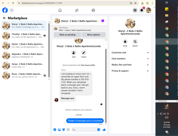Attach a photo or file
The width and height of the screenshot is (178, 136).
(x=59, y=130)
